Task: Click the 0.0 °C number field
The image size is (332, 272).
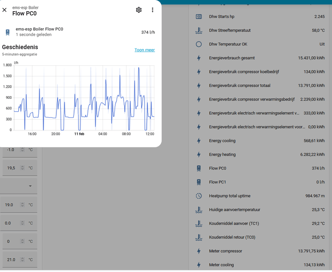Action: point(19,223)
